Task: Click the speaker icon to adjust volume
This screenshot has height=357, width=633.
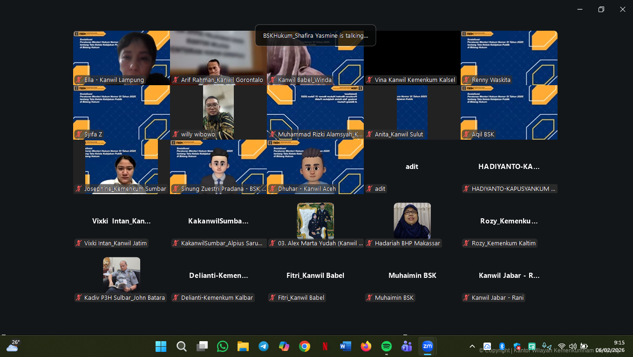Action: coord(573,346)
